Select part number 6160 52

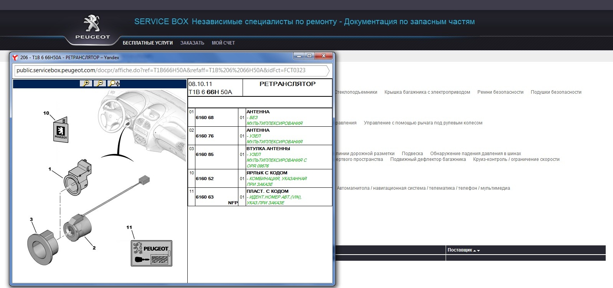click(x=205, y=179)
